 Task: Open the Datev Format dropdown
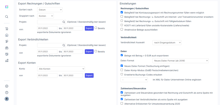click(181, 61)
